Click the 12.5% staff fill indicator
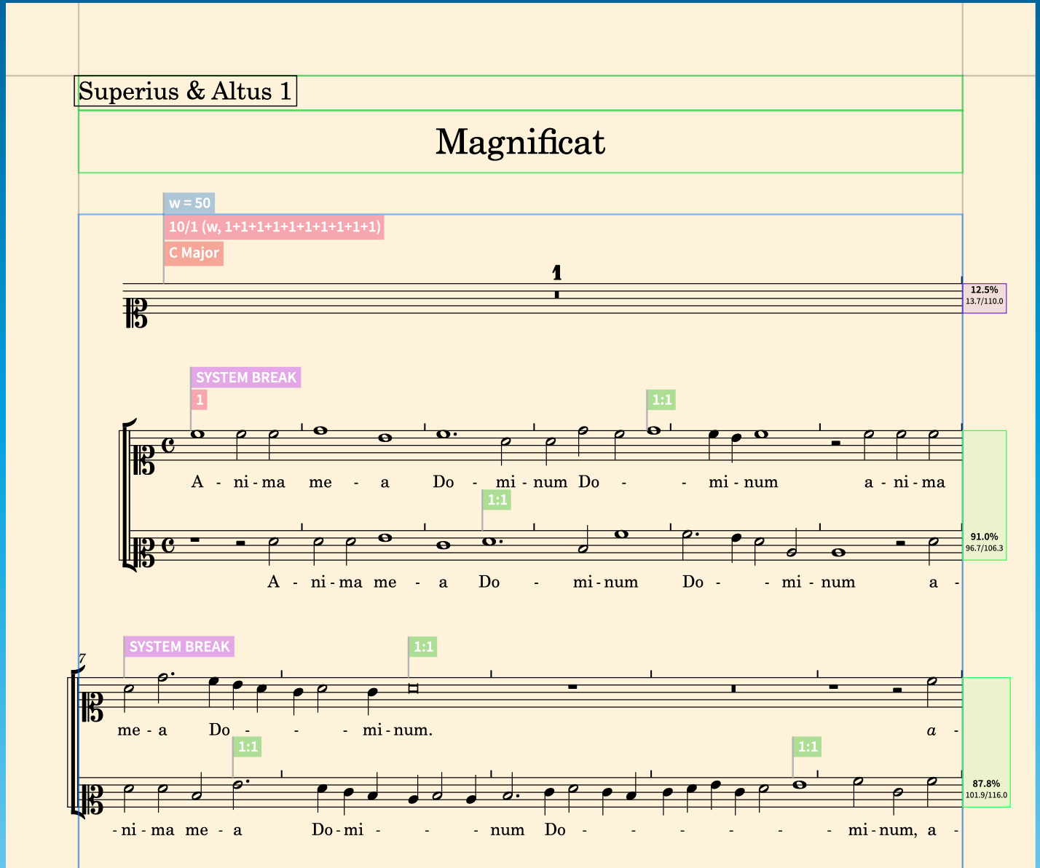1040x868 pixels. pos(985,299)
